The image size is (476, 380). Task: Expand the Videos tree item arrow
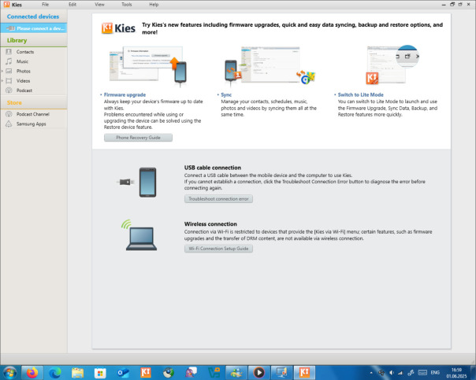pos(2,81)
